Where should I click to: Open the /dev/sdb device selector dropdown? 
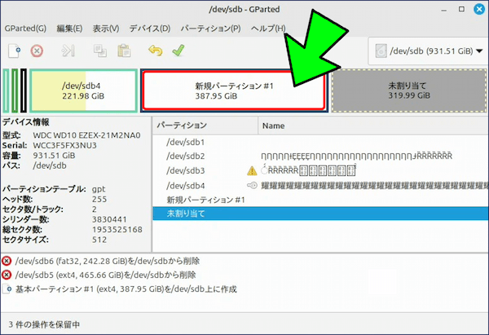(x=425, y=51)
